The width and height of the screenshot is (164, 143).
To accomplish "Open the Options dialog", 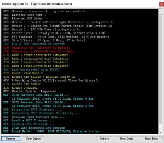I will [104, 138].
